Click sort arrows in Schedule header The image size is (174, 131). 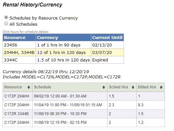coord(104,87)
